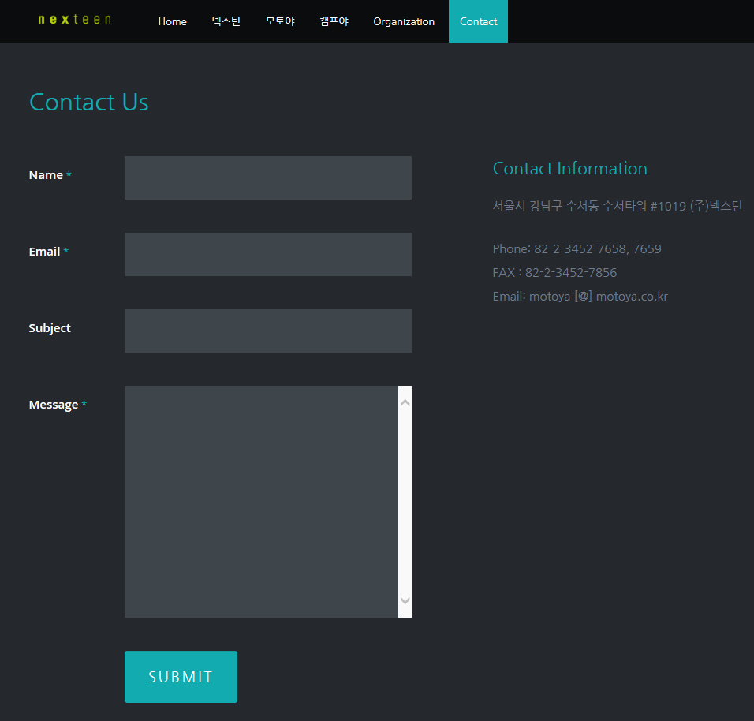Click the active Contact tab
The width and height of the screenshot is (754, 721).
pos(478,21)
